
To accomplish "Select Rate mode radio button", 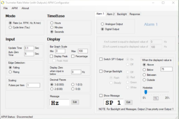I will 10,23.
